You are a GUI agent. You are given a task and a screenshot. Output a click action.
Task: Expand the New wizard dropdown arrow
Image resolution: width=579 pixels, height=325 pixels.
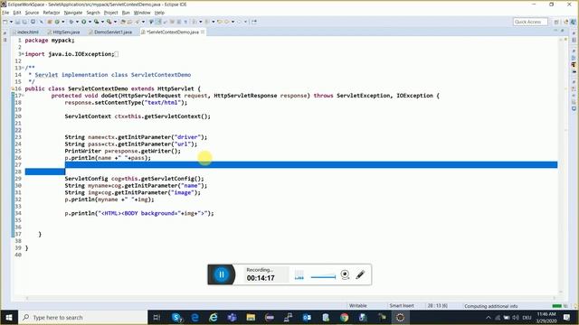coord(11,22)
